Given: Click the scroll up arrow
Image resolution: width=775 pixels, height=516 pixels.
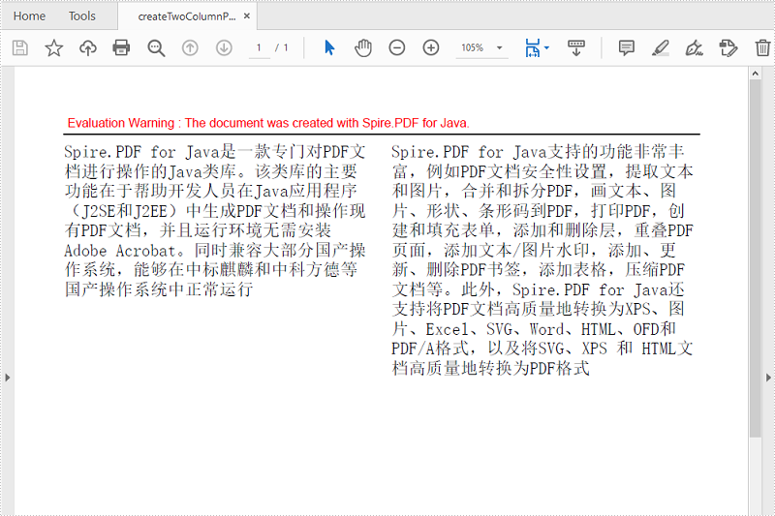Looking at the screenshot, I should (x=755, y=74).
